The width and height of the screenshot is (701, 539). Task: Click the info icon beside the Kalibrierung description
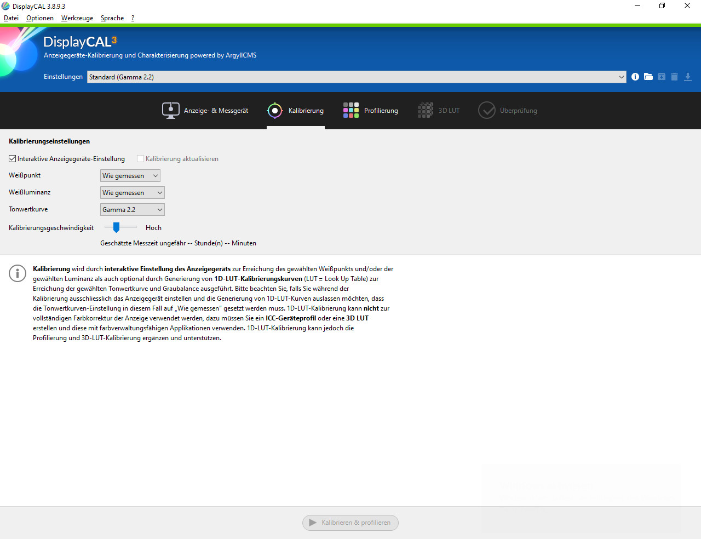pyautogui.click(x=18, y=273)
